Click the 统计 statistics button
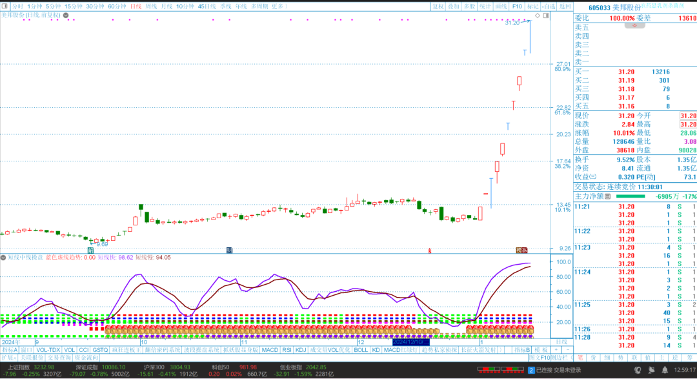Screen dimensions: 697x379 [485, 6]
